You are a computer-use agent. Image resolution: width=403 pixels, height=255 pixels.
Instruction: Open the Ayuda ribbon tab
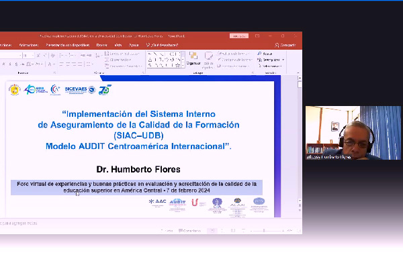(134, 45)
